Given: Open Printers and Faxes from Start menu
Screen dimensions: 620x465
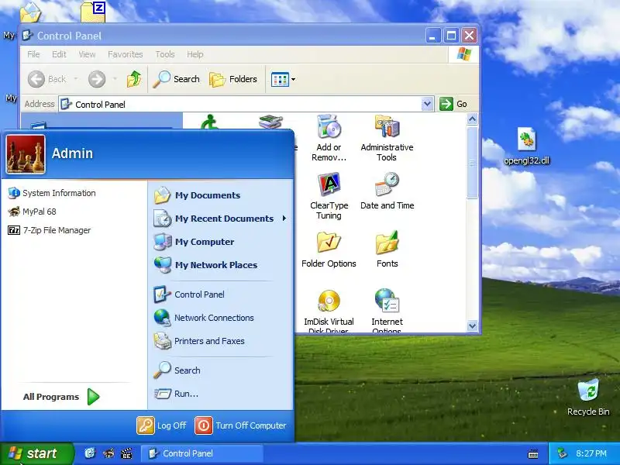Looking at the screenshot, I should coord(199,341).
